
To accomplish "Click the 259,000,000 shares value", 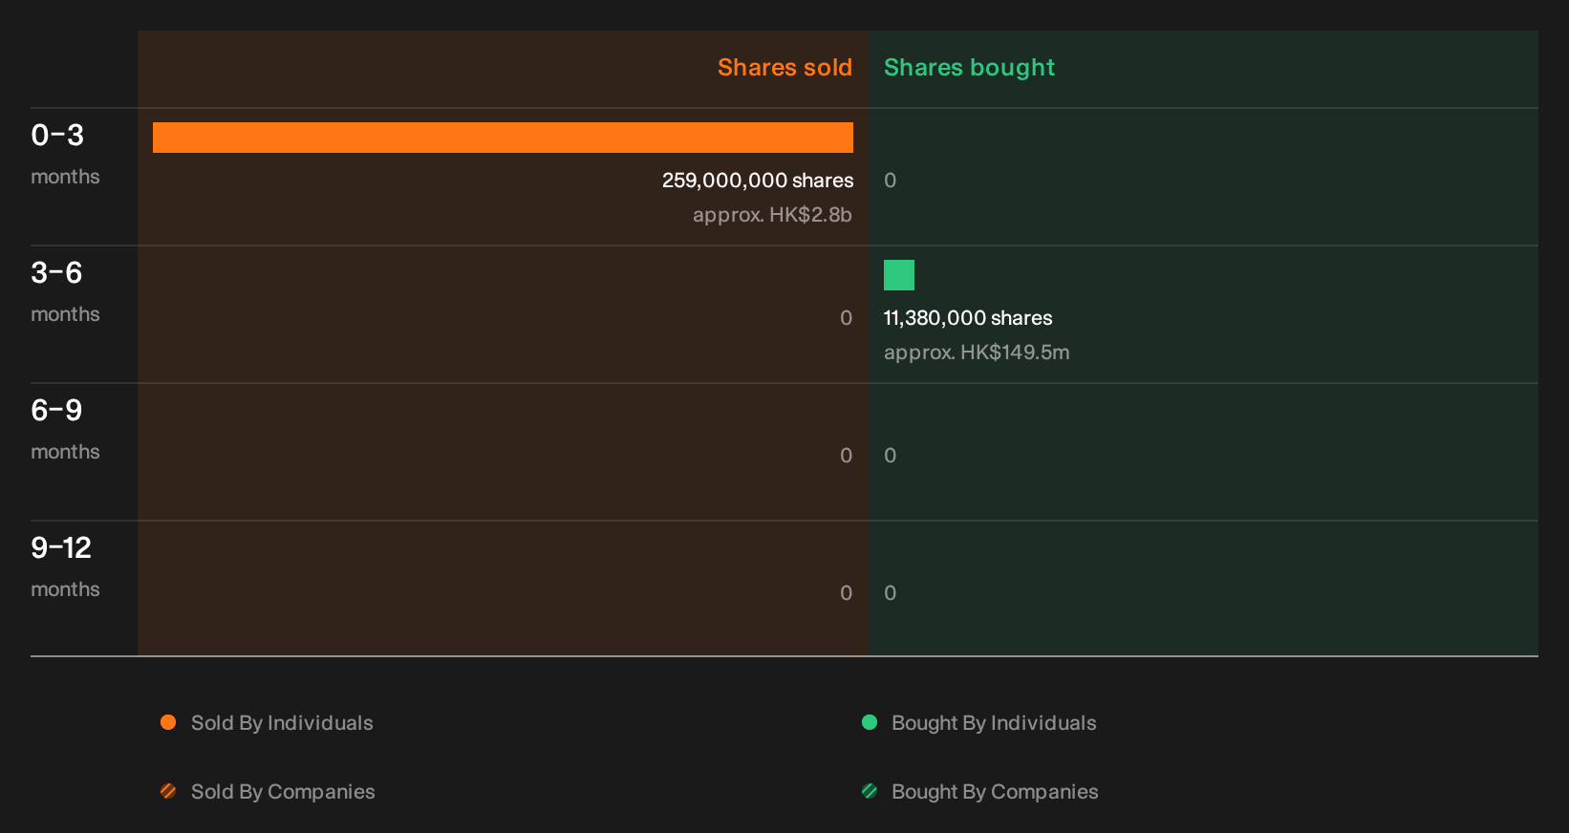I will [x=758, y=181].
